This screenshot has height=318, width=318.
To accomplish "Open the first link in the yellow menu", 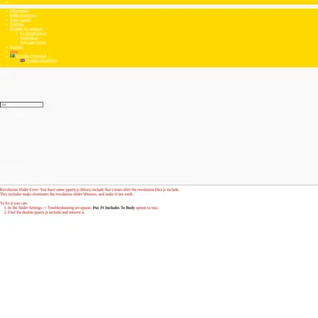I will (19, 11).
